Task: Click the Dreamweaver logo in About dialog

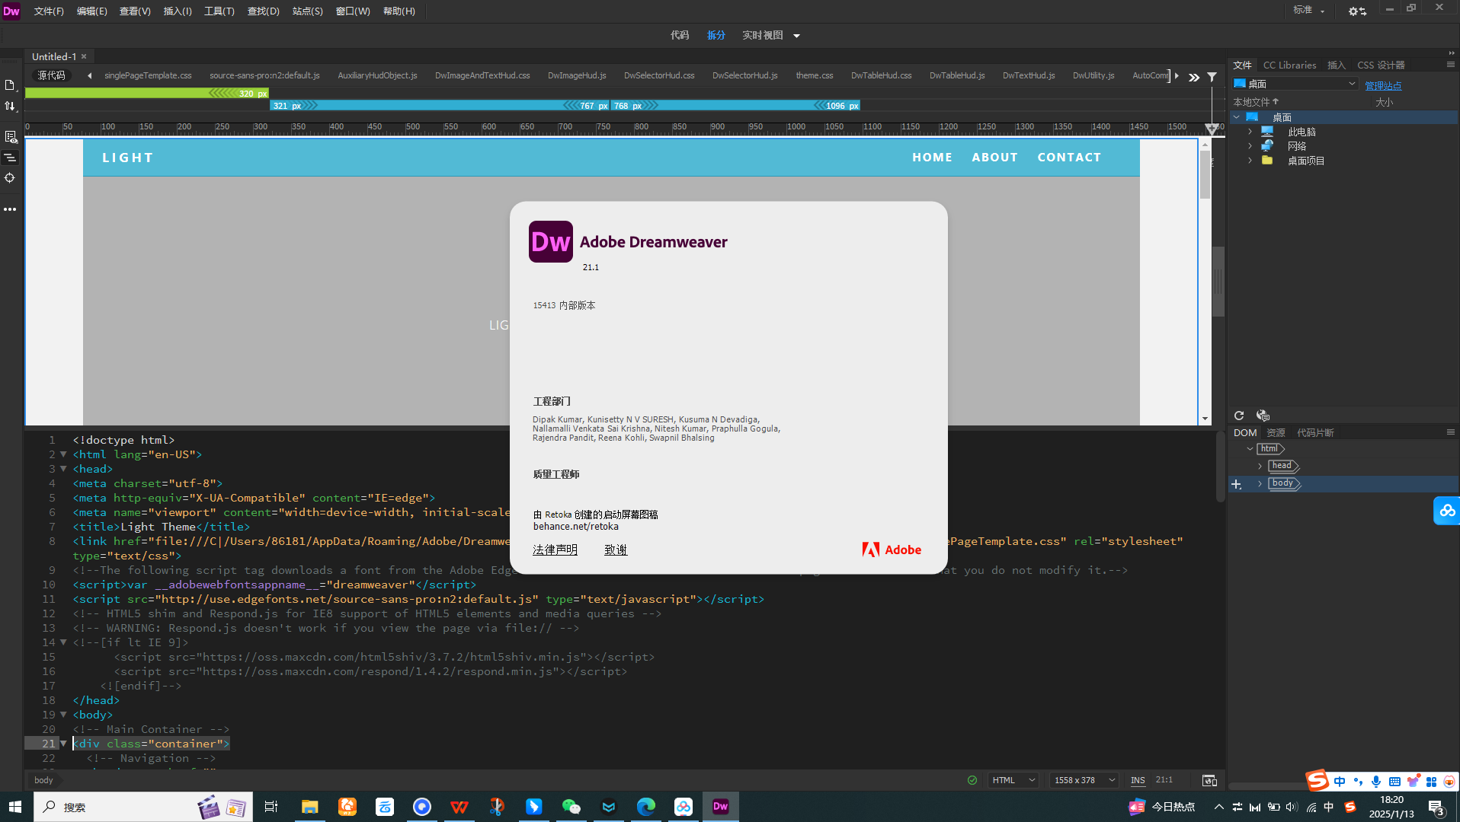Action: (551, 242)
